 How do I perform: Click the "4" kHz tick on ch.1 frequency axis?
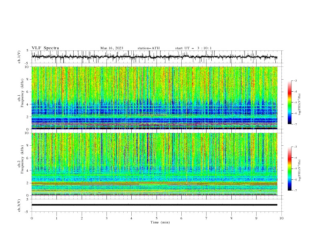(28, 104)
